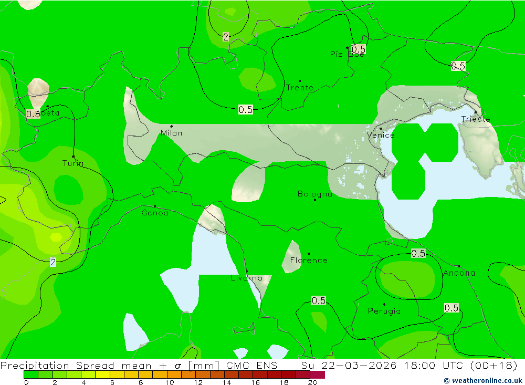The image size is (525, 385).
Task: Click the 0.5 contour label west of Ancona
Action: (x=418, y=253)
